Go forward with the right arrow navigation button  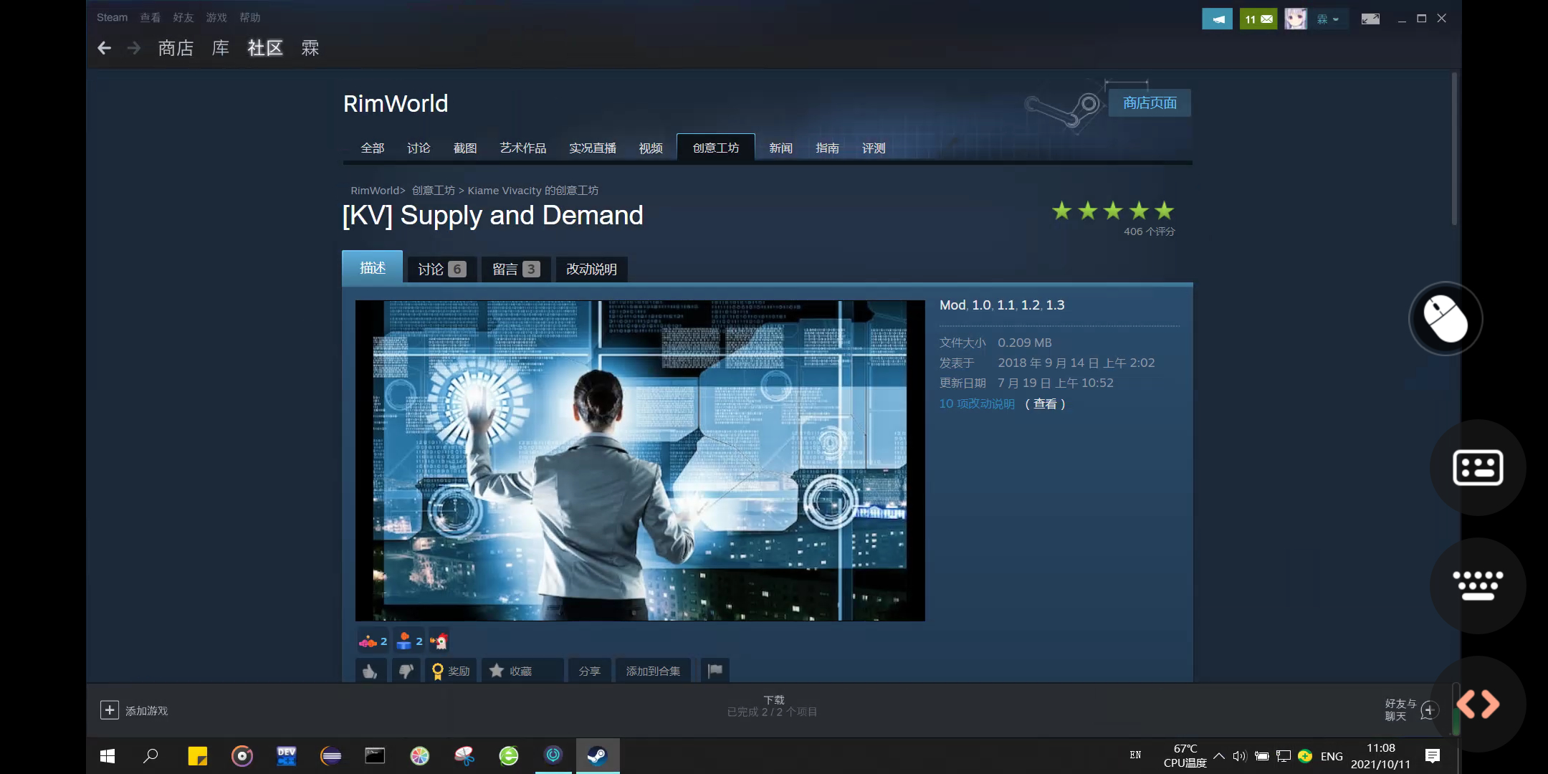tap(134, 48)
